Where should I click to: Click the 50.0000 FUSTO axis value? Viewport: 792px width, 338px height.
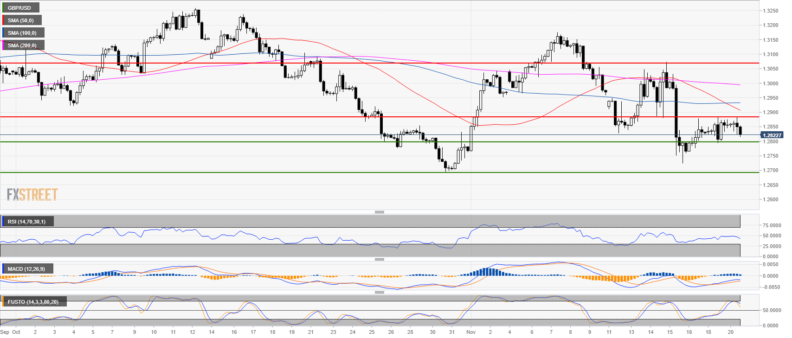point(772,310)
